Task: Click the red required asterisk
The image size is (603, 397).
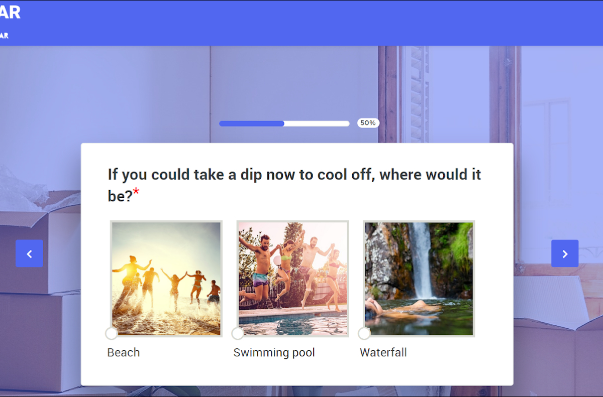Action: 136,192
